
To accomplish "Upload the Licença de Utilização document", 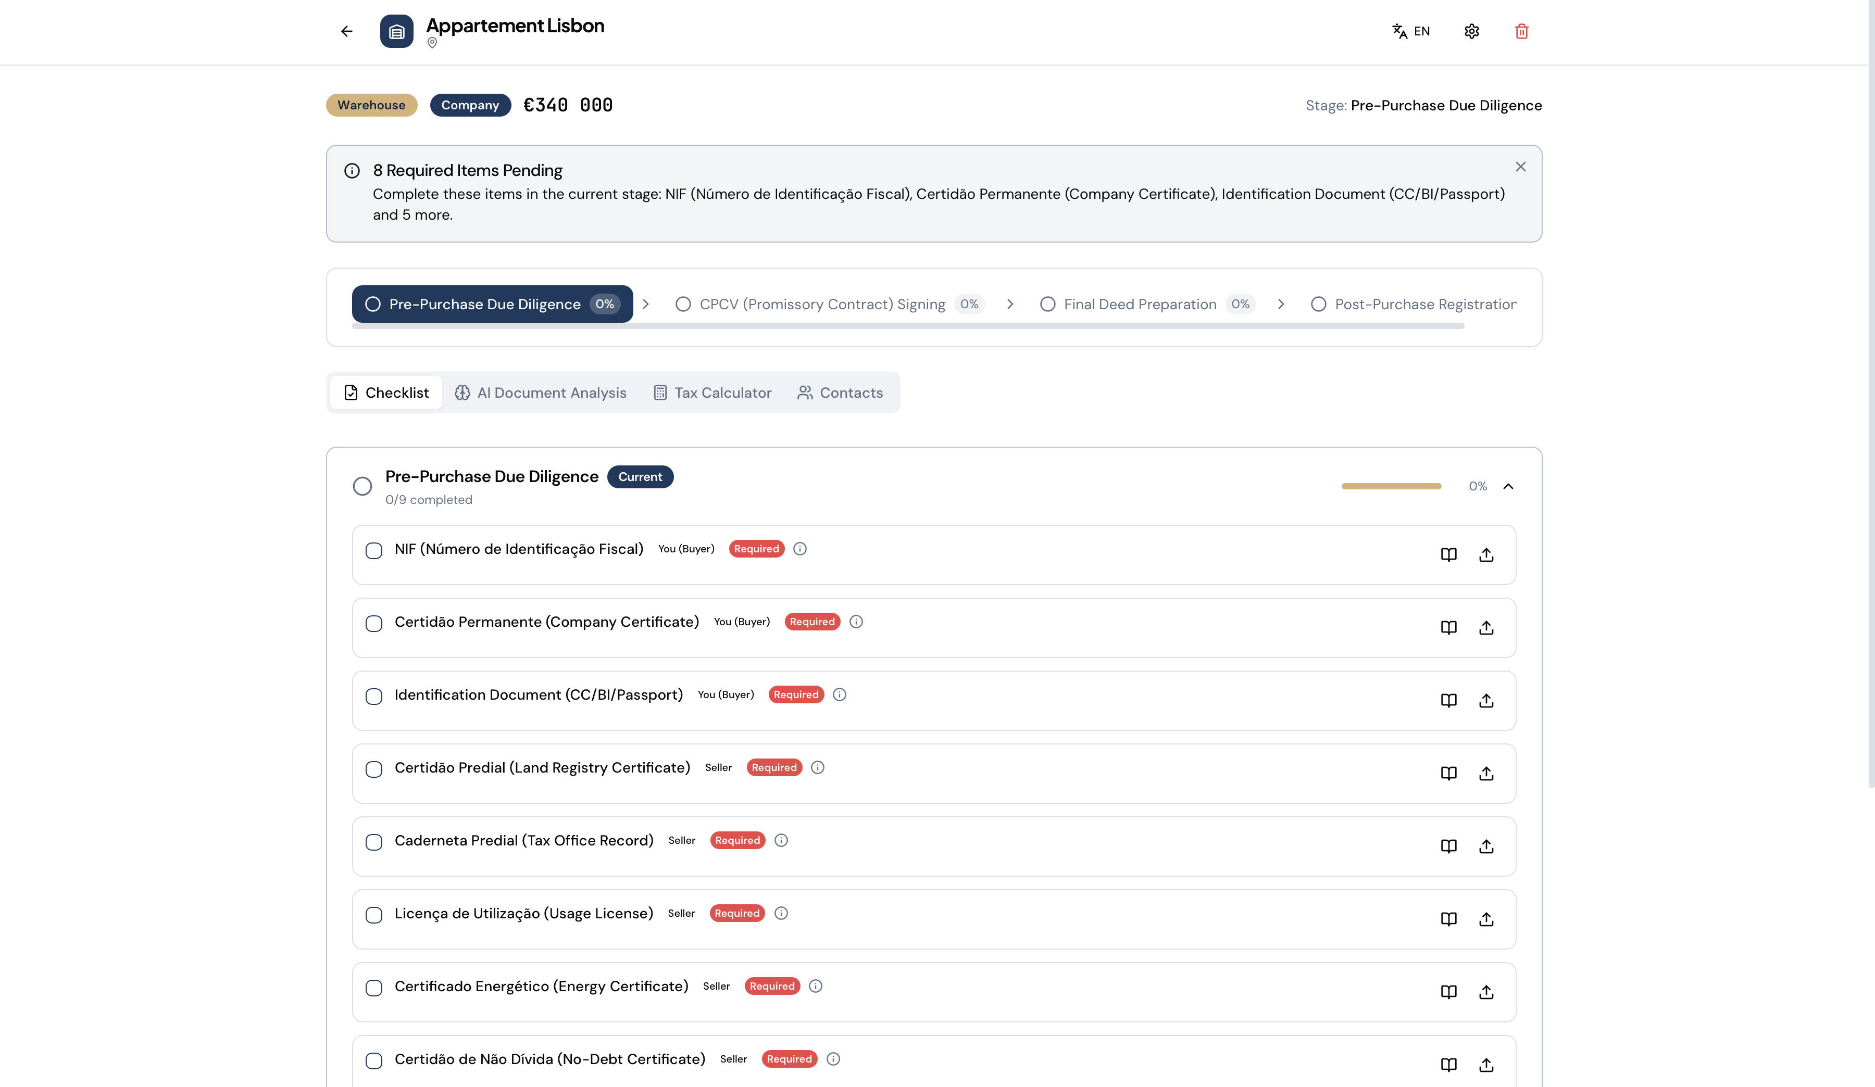I will 1486,919.
